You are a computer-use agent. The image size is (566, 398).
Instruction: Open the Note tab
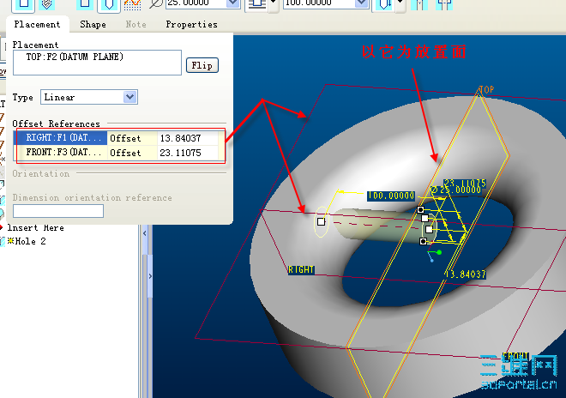pos(135,25)
